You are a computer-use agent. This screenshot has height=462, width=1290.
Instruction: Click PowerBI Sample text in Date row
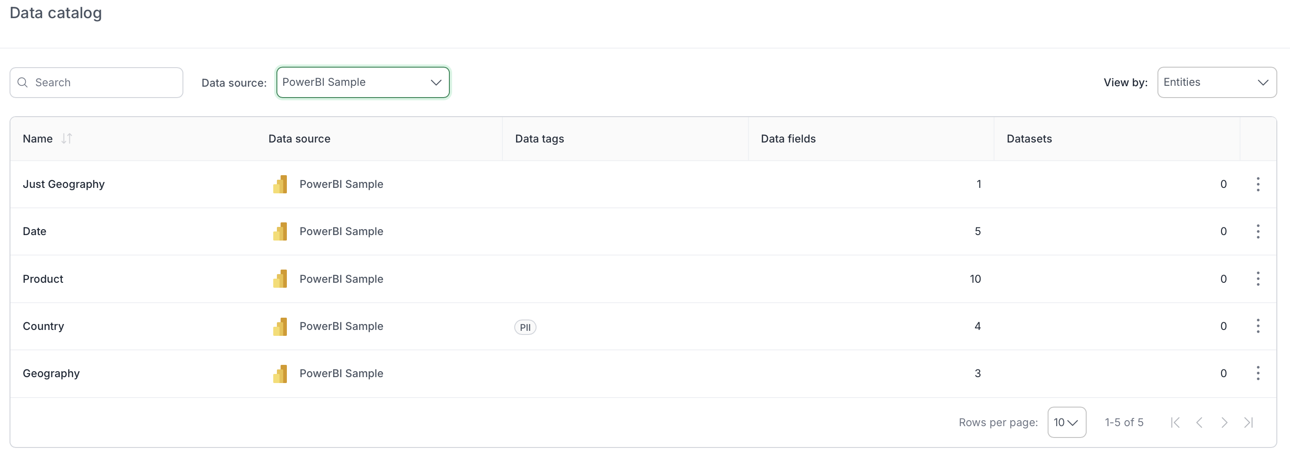(x=341, y=231)
